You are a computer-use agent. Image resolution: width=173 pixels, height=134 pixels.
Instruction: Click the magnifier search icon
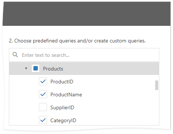point(15,55)
